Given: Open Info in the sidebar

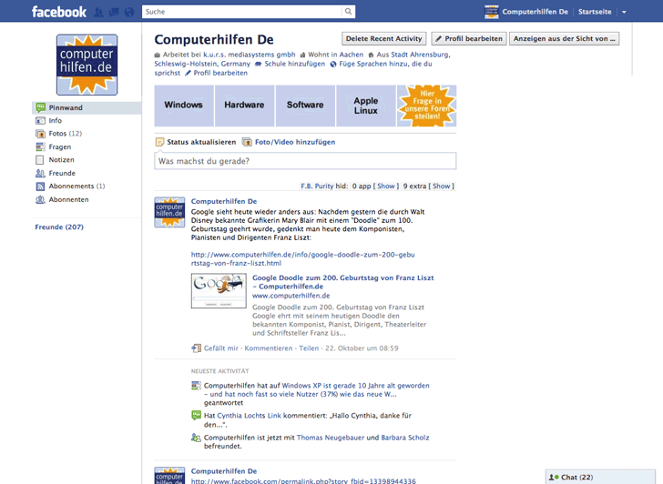Looking at the screenshot, I should tap(55, 121).
